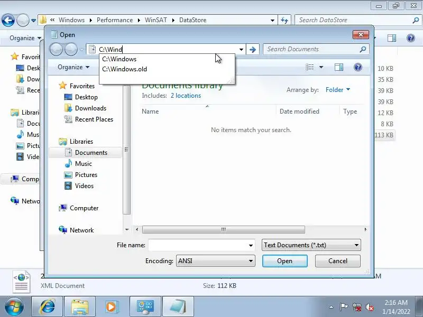
Task: Click the network status tray icon
Action: pyautogui.click(x=356, y=307)
